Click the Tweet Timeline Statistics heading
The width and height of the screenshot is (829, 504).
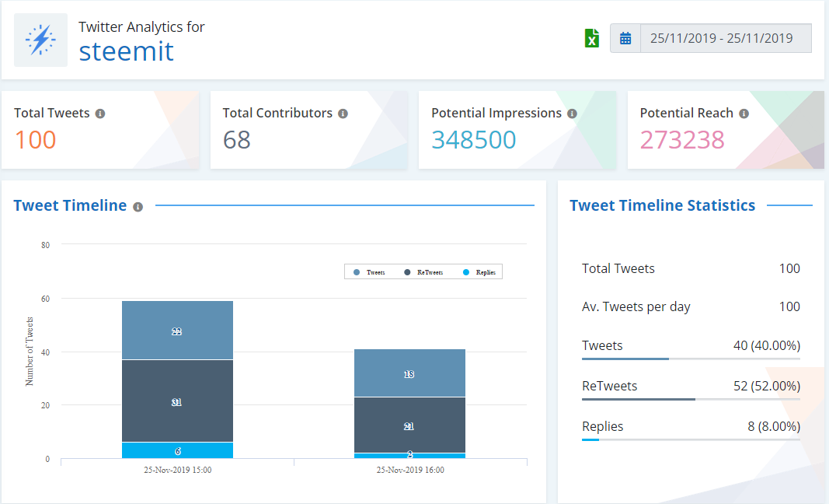(x=663, y=205)
